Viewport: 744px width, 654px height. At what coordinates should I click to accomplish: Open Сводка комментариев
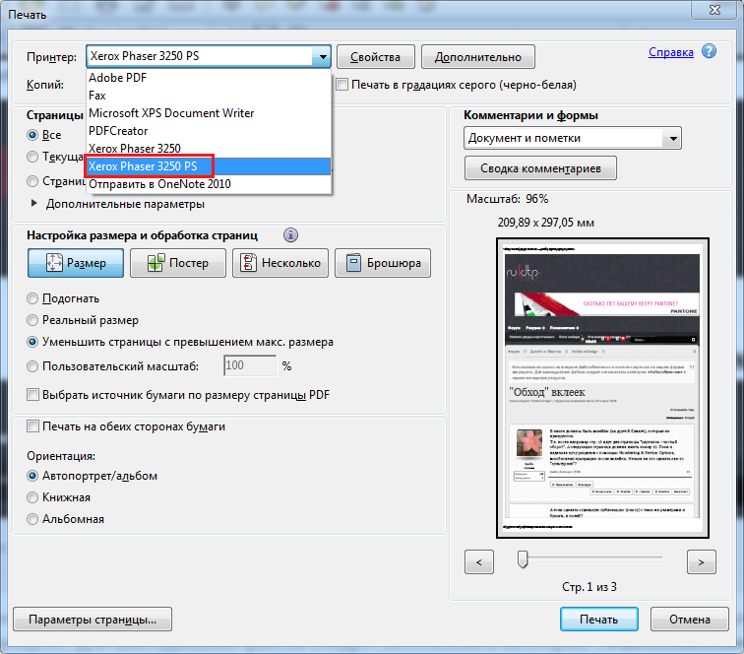[x=541, y=168]
